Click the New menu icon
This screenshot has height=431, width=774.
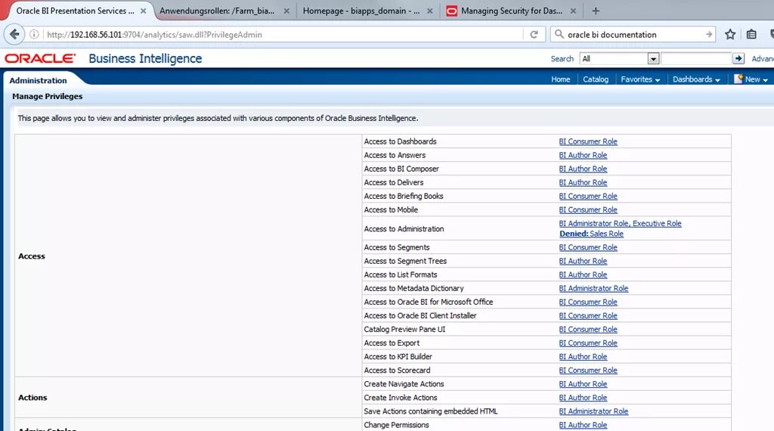pos(738,79)
